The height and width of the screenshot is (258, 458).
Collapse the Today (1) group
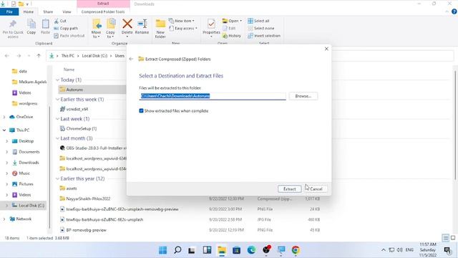tap(57, 80)
